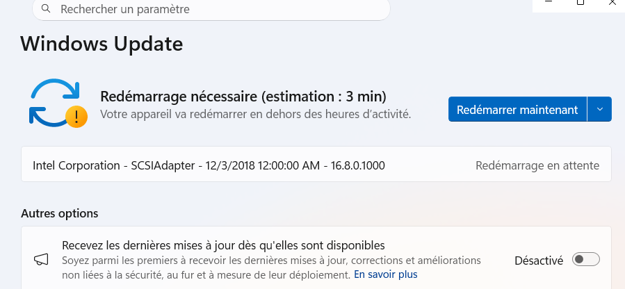Click the "Redémarrage en attente" status text
This screenshot has width=625, height=289.
537,166
